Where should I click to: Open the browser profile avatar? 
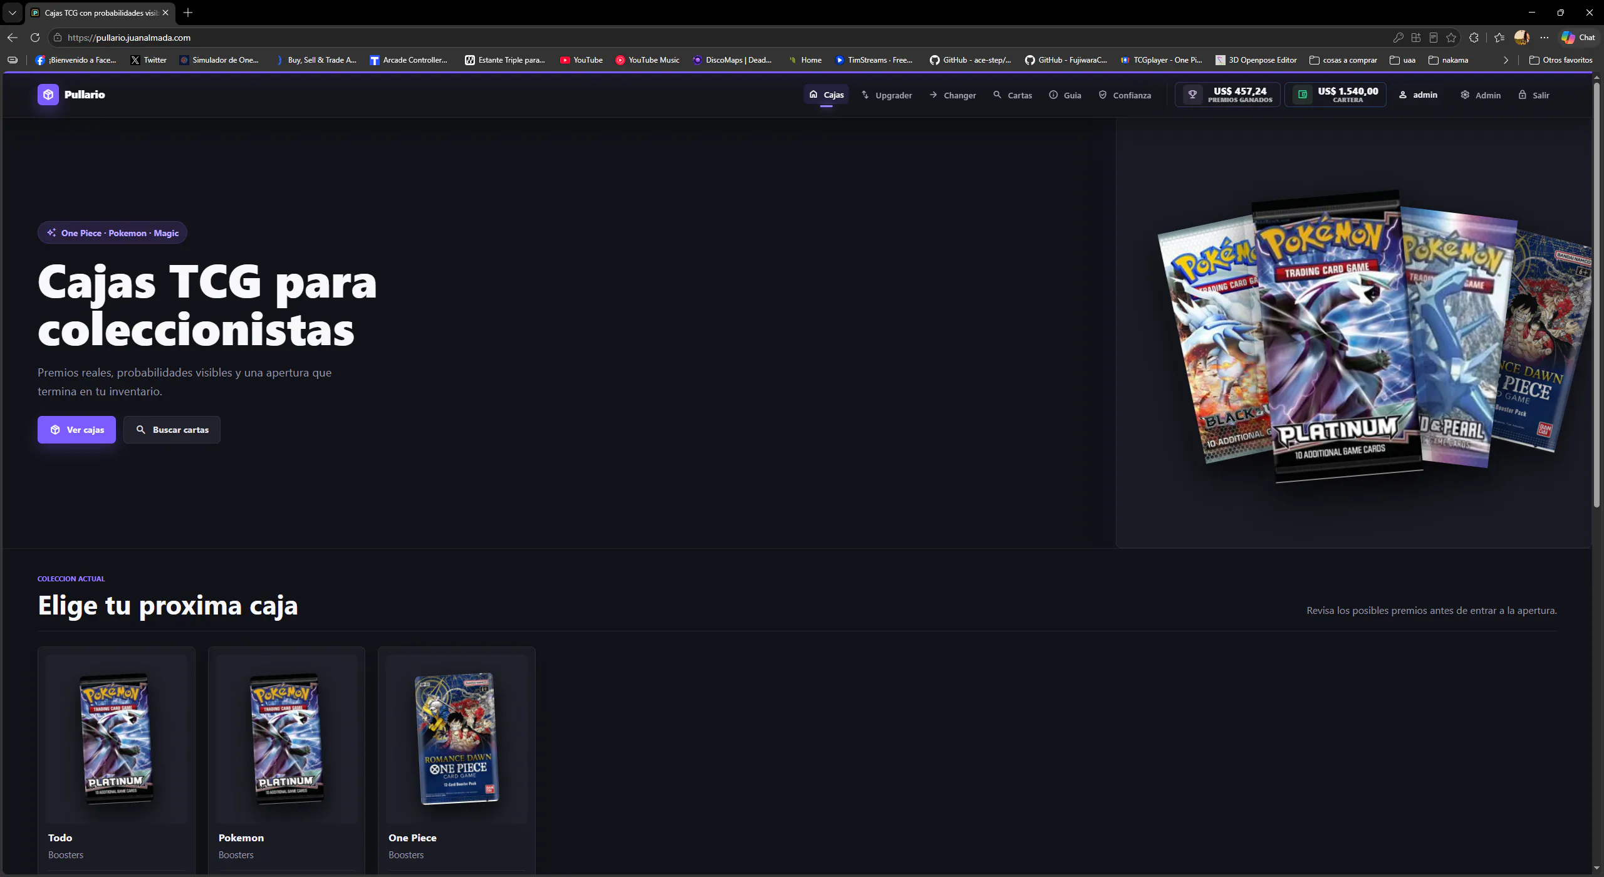1522,38
